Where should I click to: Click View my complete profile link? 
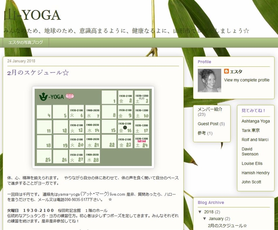(x=247, y=80)
